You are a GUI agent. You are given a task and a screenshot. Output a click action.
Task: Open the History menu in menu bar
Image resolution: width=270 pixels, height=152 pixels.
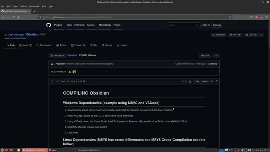pos(24,6)
